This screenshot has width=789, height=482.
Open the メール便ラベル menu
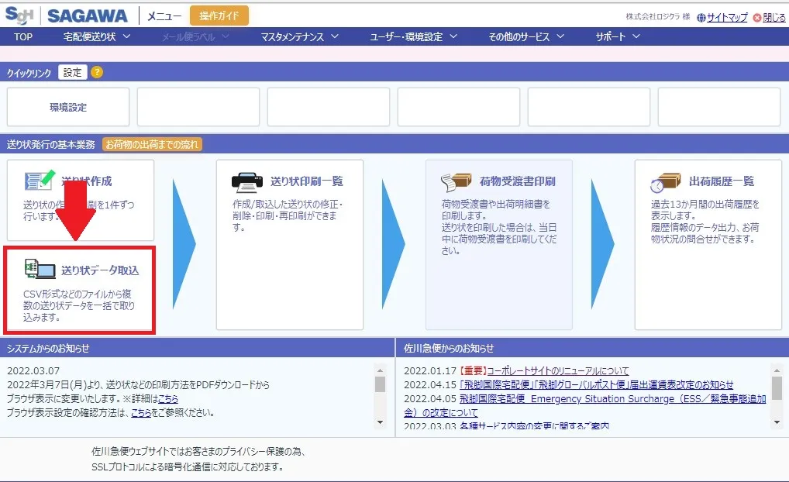click(188, 36)
